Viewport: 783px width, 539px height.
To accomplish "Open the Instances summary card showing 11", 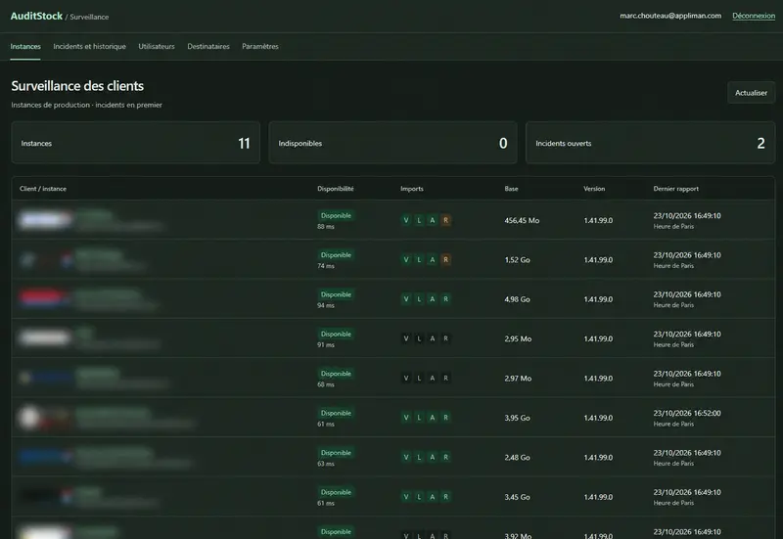I will 135,143.
